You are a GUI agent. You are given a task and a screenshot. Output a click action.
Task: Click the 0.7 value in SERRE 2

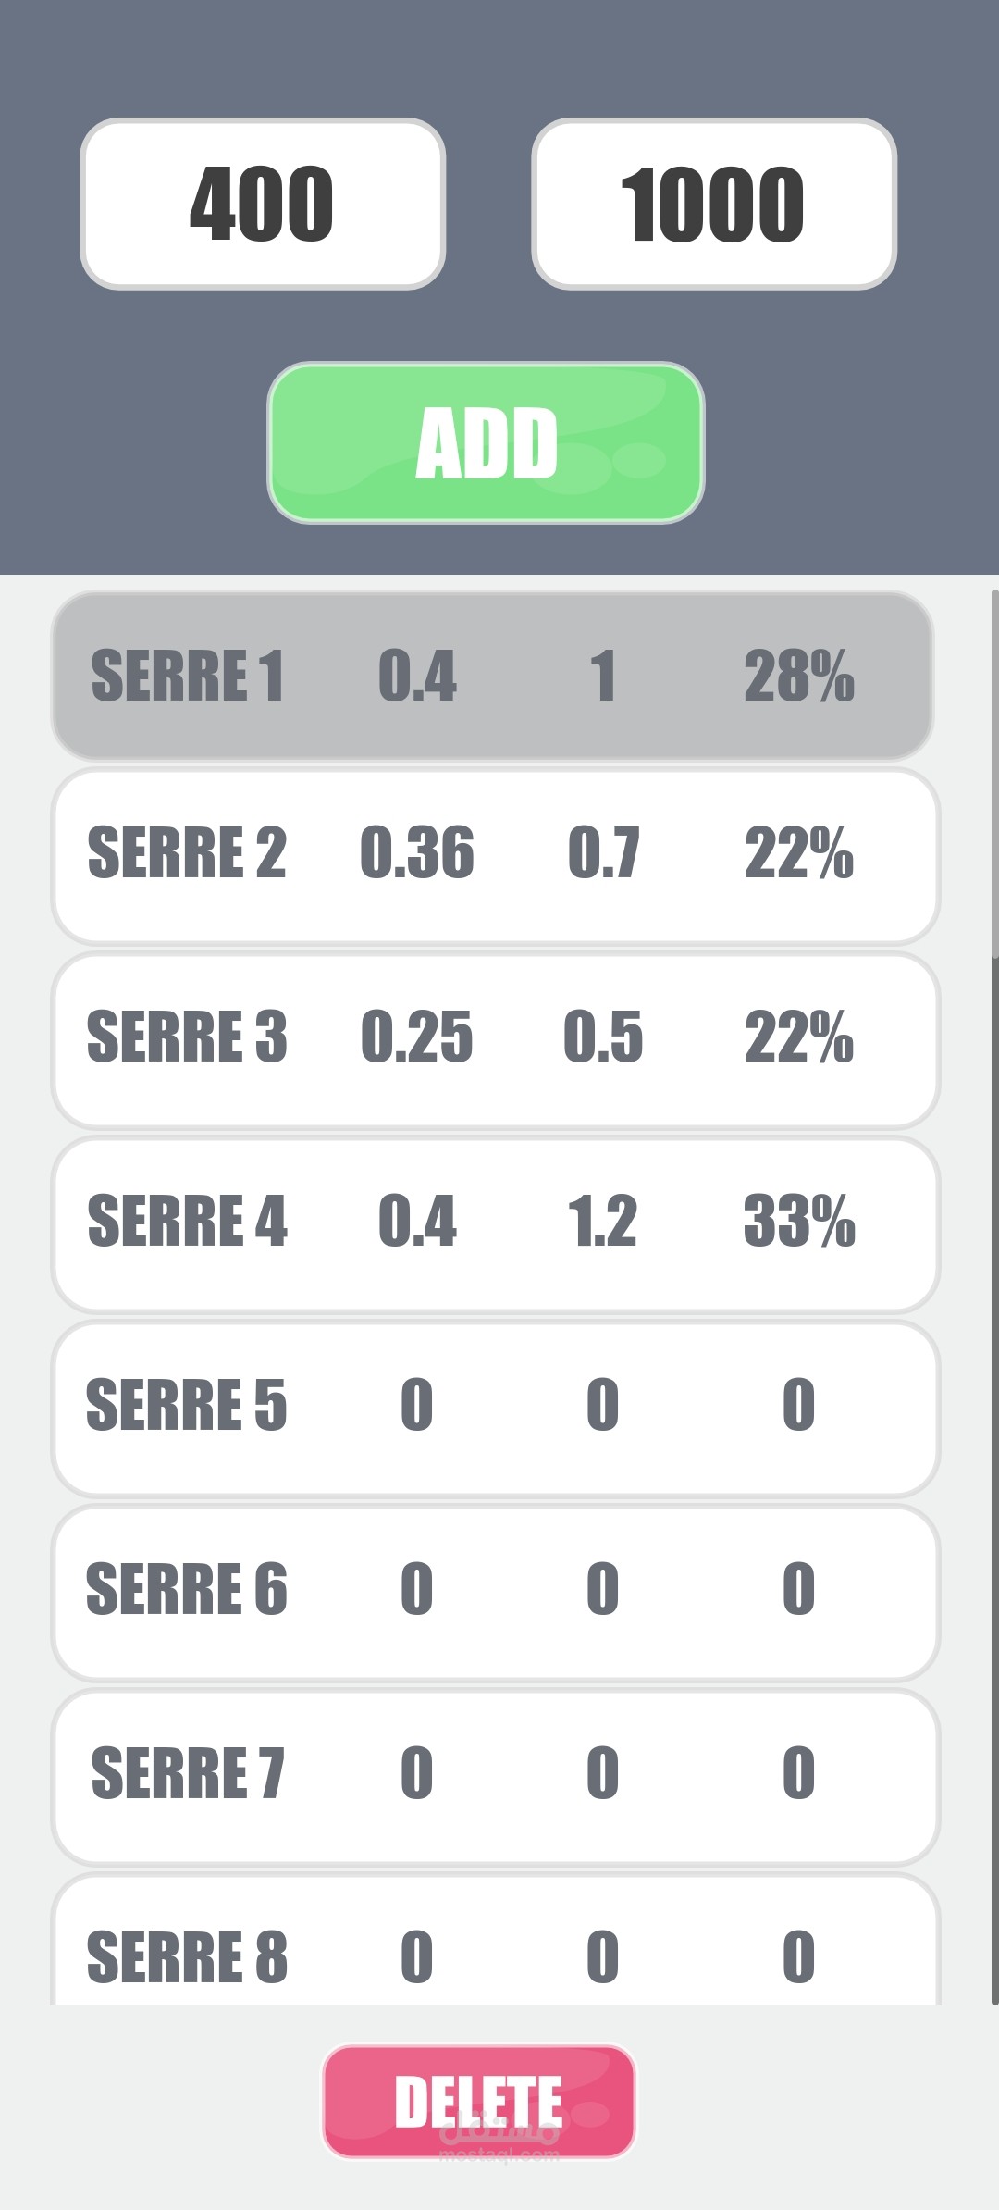pyautogui.click(x=603, y=853)
